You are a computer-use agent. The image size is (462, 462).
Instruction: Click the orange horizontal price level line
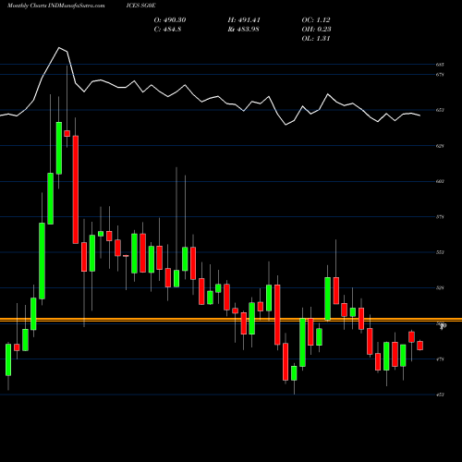[231, 320]
